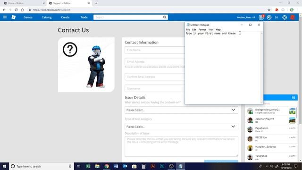Switch to Chrome in the taskbar
The width and height of the screenshot is (302, 170).
click(x=107, y=166)
